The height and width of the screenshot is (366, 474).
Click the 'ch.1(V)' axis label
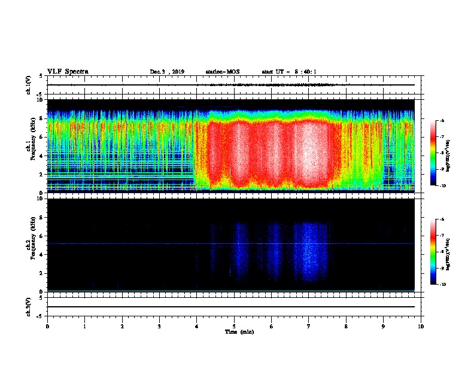tap(29, 85)
